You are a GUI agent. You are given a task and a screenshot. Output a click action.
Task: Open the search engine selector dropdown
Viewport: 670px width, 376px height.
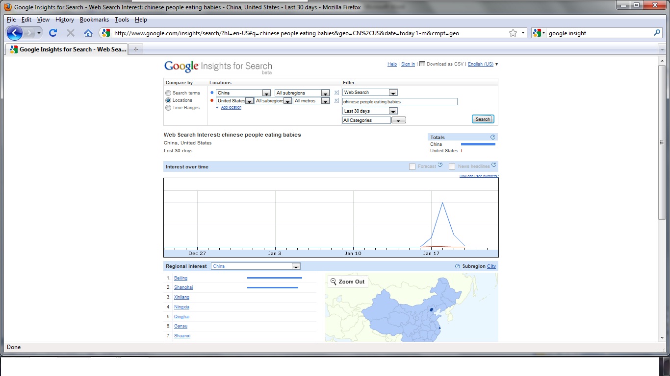[x=540, y=33]
